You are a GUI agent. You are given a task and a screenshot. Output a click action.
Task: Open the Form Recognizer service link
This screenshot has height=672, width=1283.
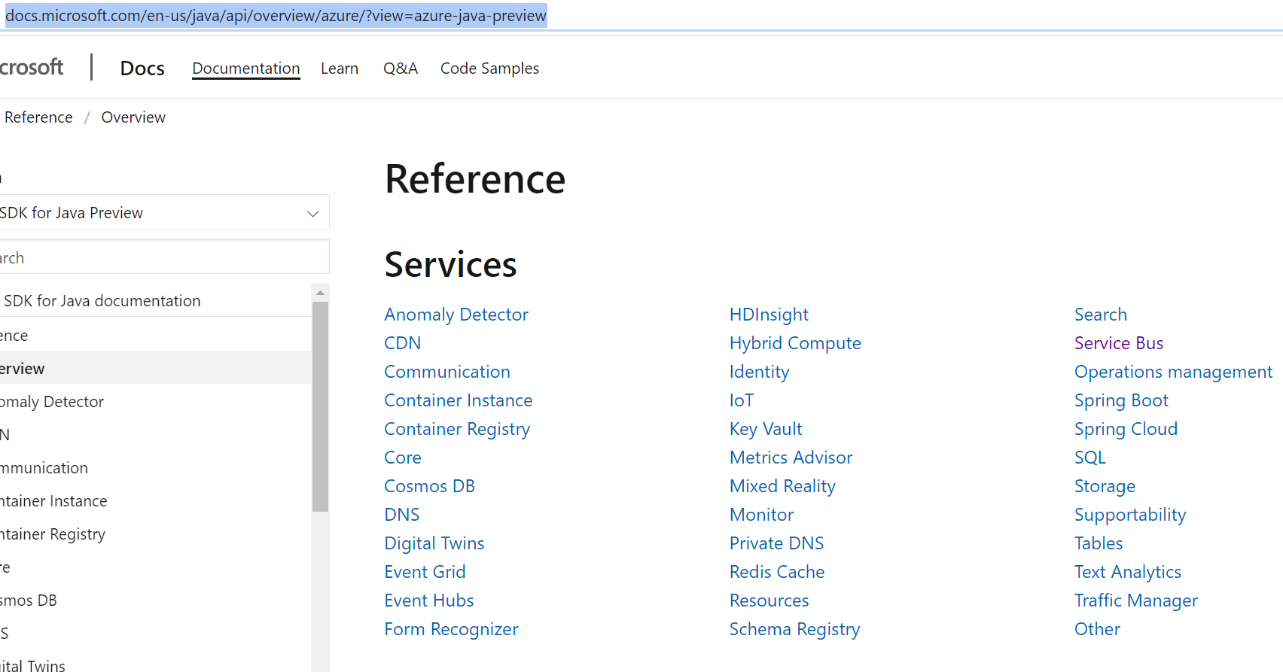[x=451, y=629]
